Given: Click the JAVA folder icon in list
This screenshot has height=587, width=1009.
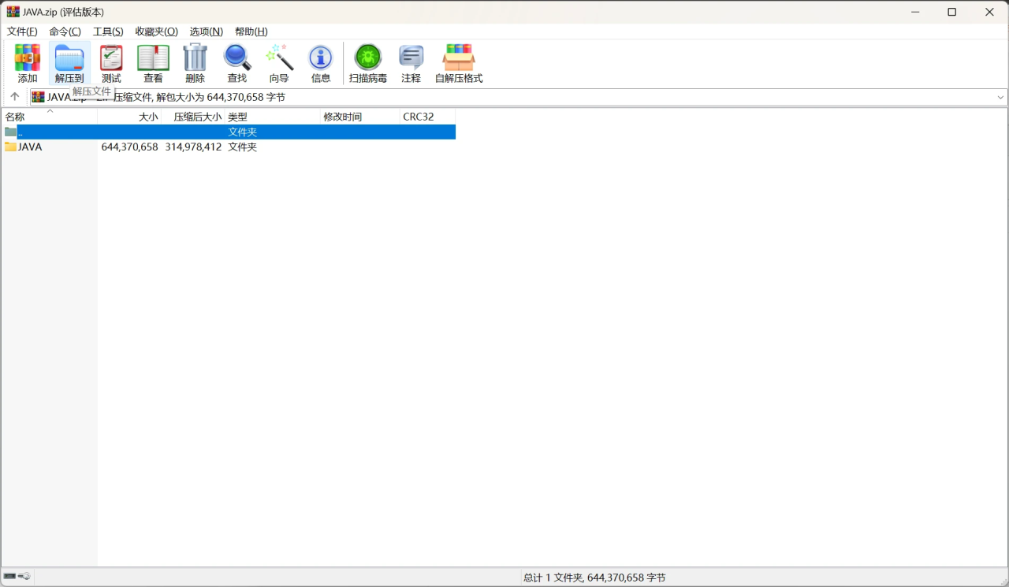Looking at the screenshot, I should click(x=10, y=147).
